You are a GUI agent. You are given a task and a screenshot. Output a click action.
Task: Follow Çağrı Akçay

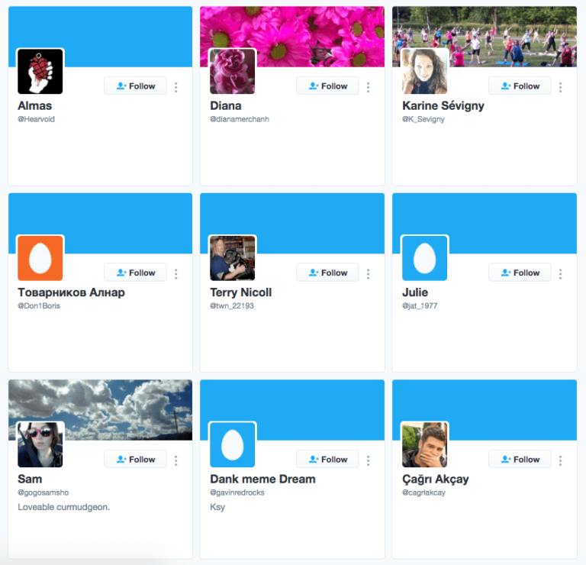[x=520, y=459]
